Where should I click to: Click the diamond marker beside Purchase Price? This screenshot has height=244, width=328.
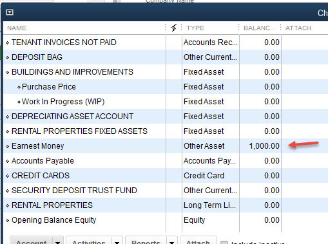[19, 87]
